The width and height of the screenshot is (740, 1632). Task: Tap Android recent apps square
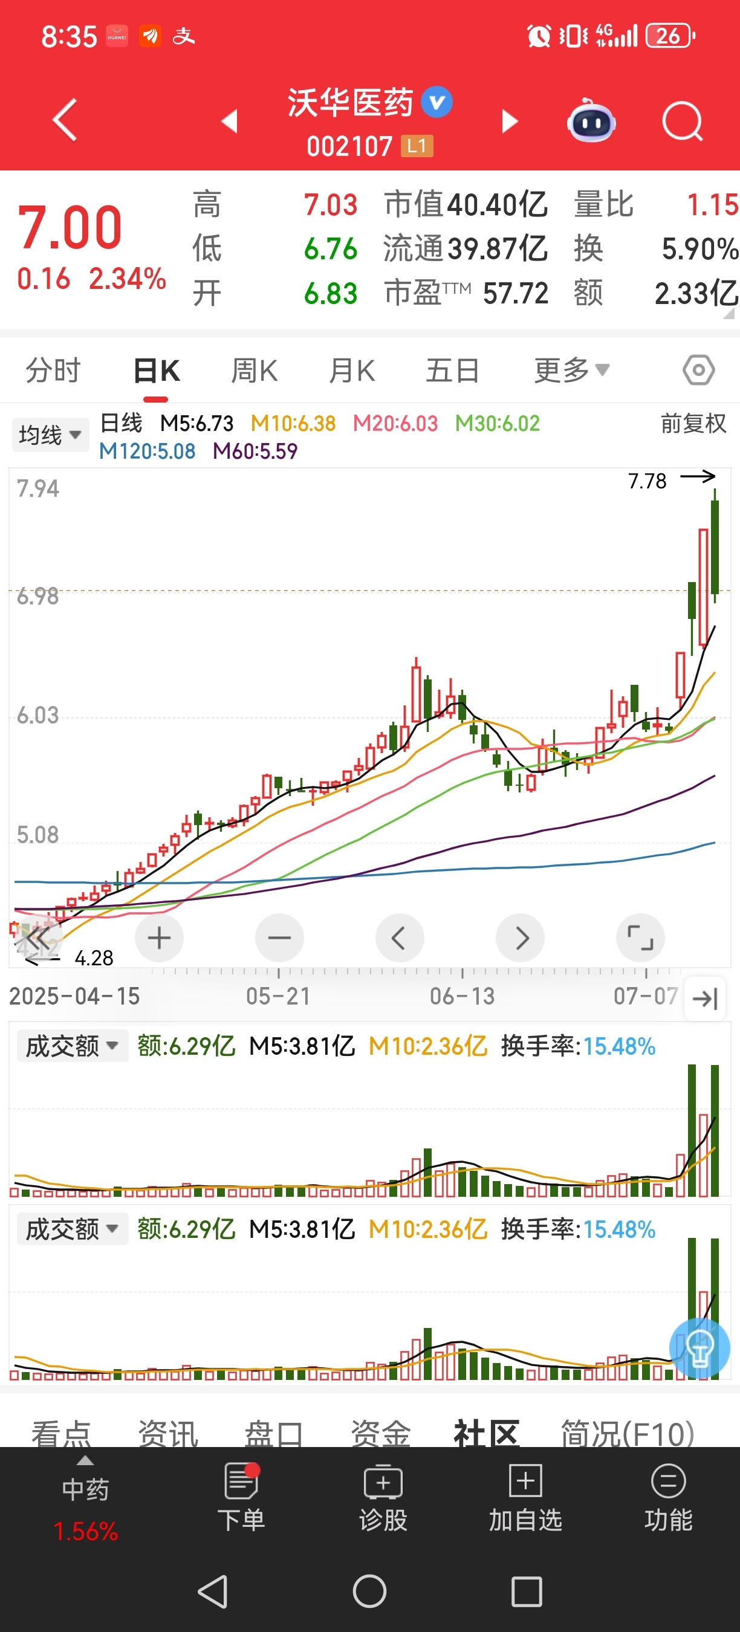point(527,1592)
